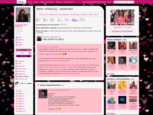This screenshot has height=115, width=153.
Task: Open Amigos in top navigation
Action: pyautogui.click(x=59, y=2)
